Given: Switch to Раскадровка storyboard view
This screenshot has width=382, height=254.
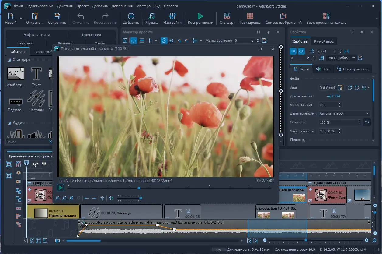Looking at the screenshot, I should coord(250,18).
